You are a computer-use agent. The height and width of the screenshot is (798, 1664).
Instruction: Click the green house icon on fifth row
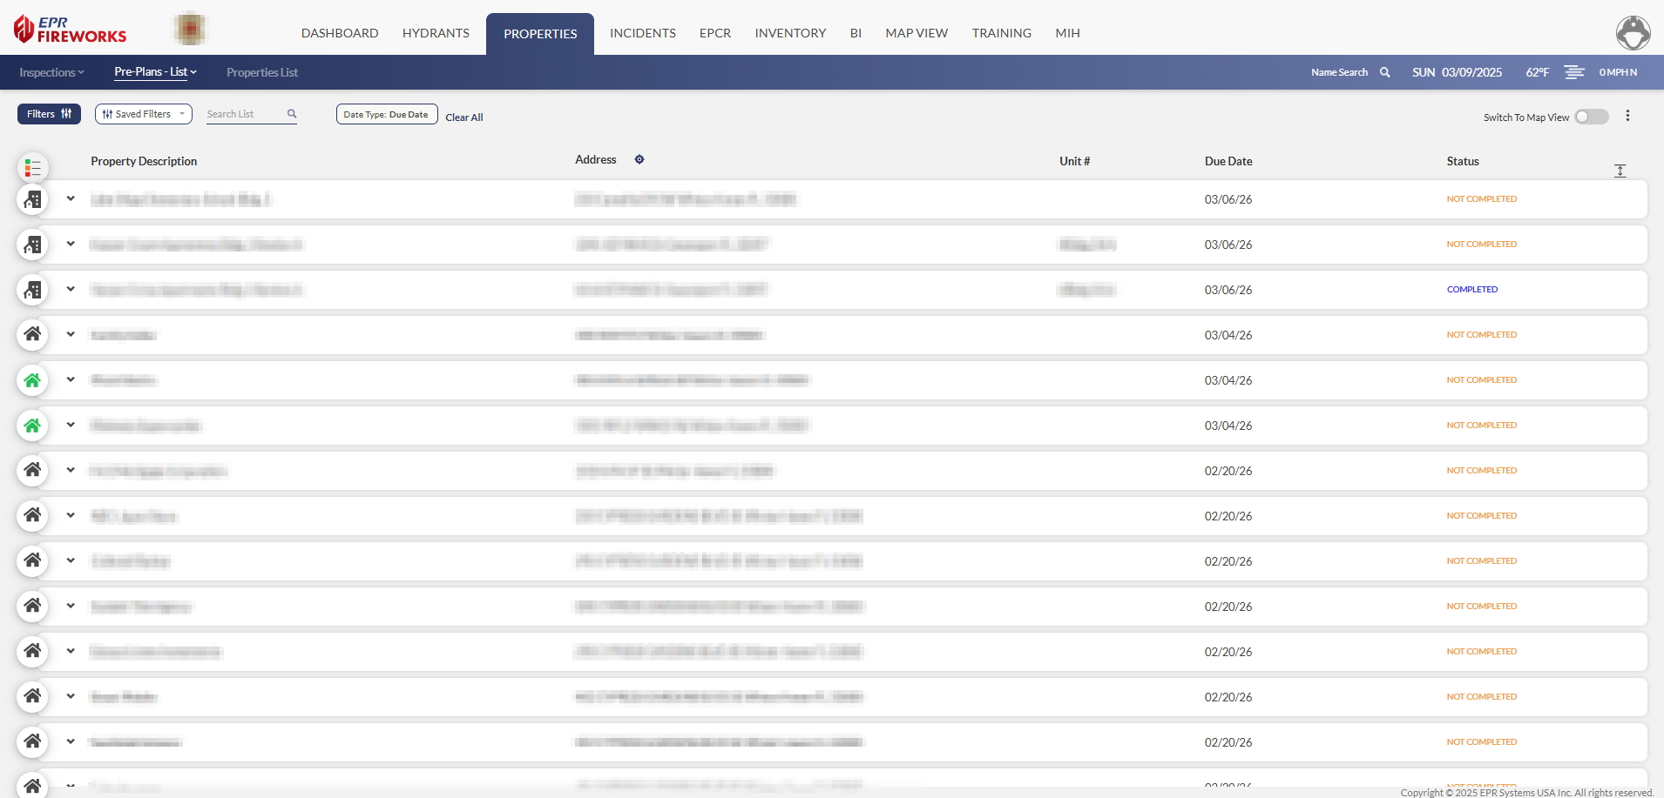point(33,380)
